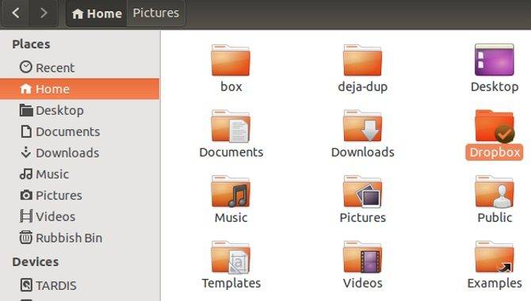This screenshot has height=301, width=531.
Task: Select the Music folder icon in main view
Action: click(231, 192)
